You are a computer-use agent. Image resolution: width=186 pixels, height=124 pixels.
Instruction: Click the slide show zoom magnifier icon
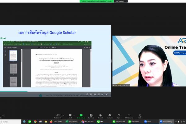pos(87,94)
